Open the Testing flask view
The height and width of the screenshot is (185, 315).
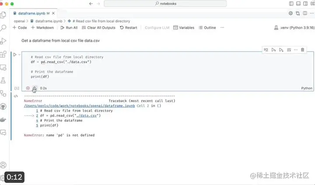[3, 80]
